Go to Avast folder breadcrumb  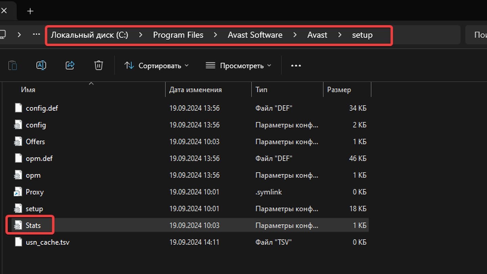(317, 35)
